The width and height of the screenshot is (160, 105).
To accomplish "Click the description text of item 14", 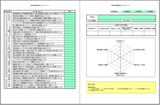I will (33, 44).
